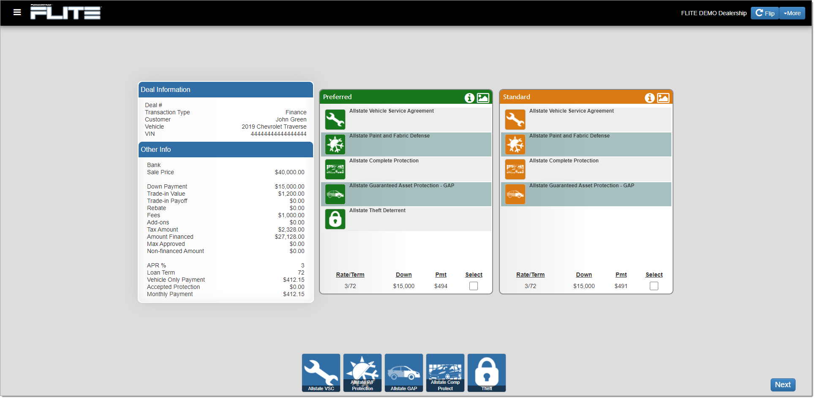Open Standard package image icon

[x=663, y=98]
